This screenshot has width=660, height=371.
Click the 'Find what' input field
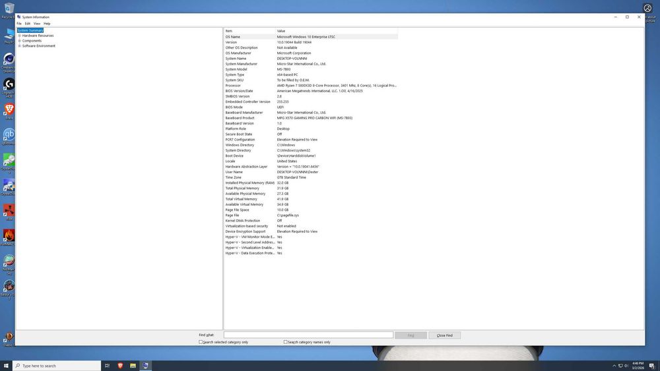click(x=308, y=335)
